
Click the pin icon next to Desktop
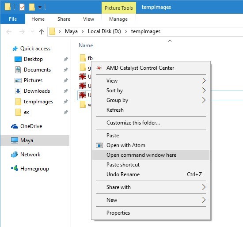tap(66, 59)
